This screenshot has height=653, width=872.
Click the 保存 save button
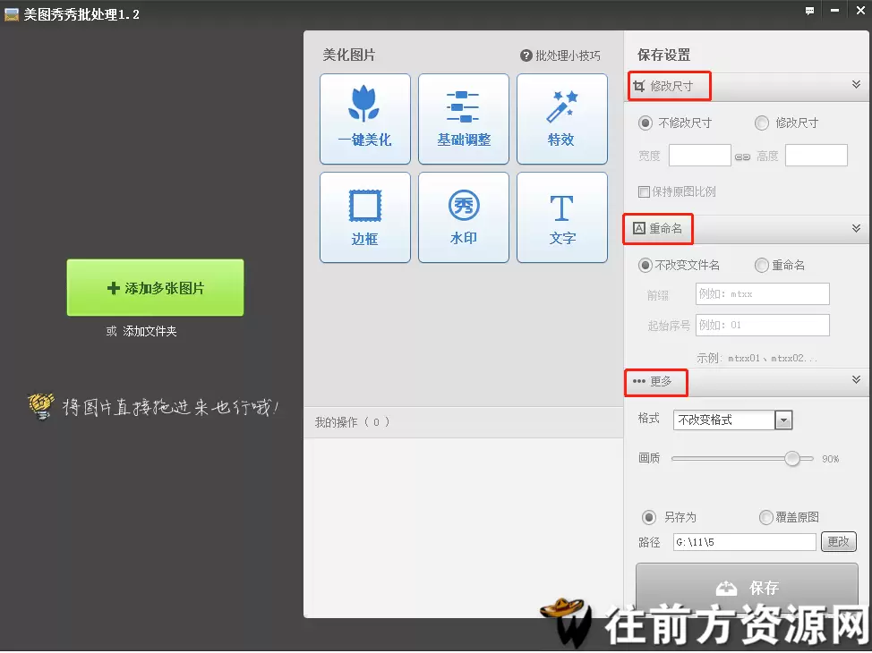point(747,587)
